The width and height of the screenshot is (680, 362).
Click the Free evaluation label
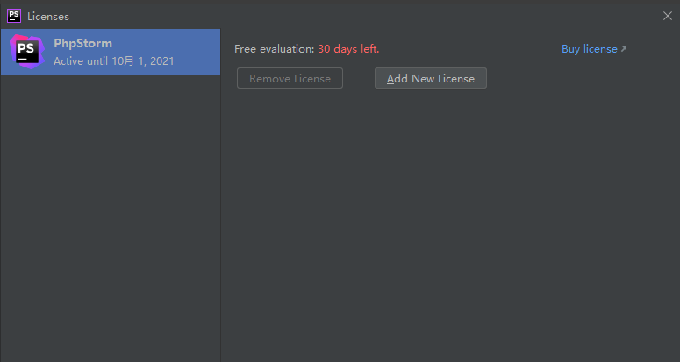[274, 49]
